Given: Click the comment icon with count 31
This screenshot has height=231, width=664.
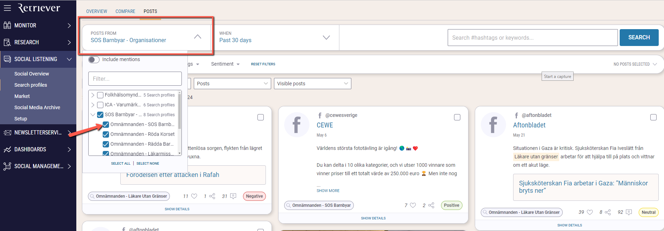Looking at the screenshot, I should coord(233,196).
